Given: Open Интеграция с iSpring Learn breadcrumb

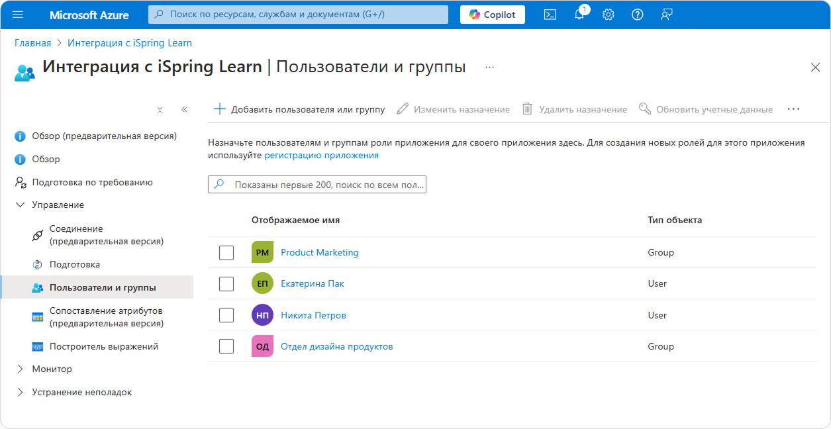Looking at the screenshot, I should [130, 43].
